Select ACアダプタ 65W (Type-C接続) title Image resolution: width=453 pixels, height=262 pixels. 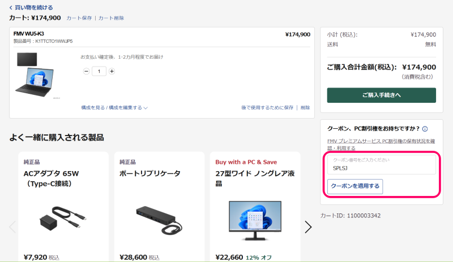[51, 178]
